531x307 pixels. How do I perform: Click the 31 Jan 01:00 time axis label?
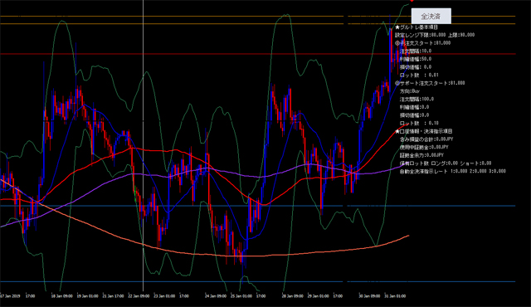(x=395, y=296)
